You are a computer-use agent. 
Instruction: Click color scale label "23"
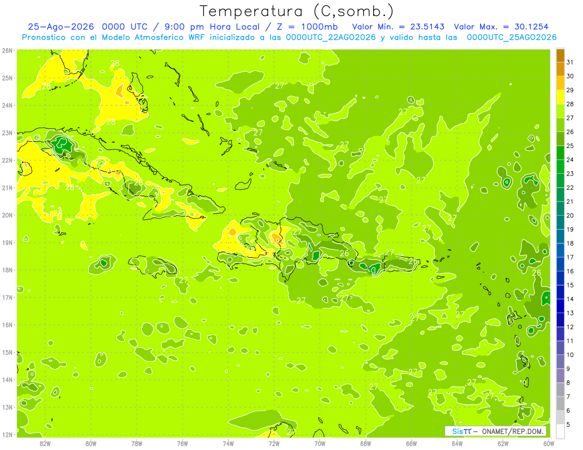tap(570, 174)
